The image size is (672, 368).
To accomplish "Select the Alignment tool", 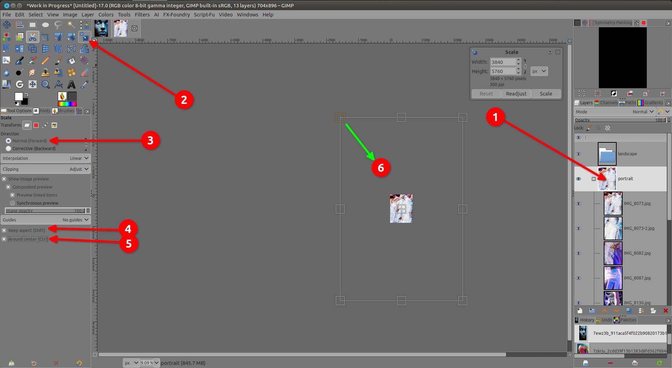I will point(20,25).
